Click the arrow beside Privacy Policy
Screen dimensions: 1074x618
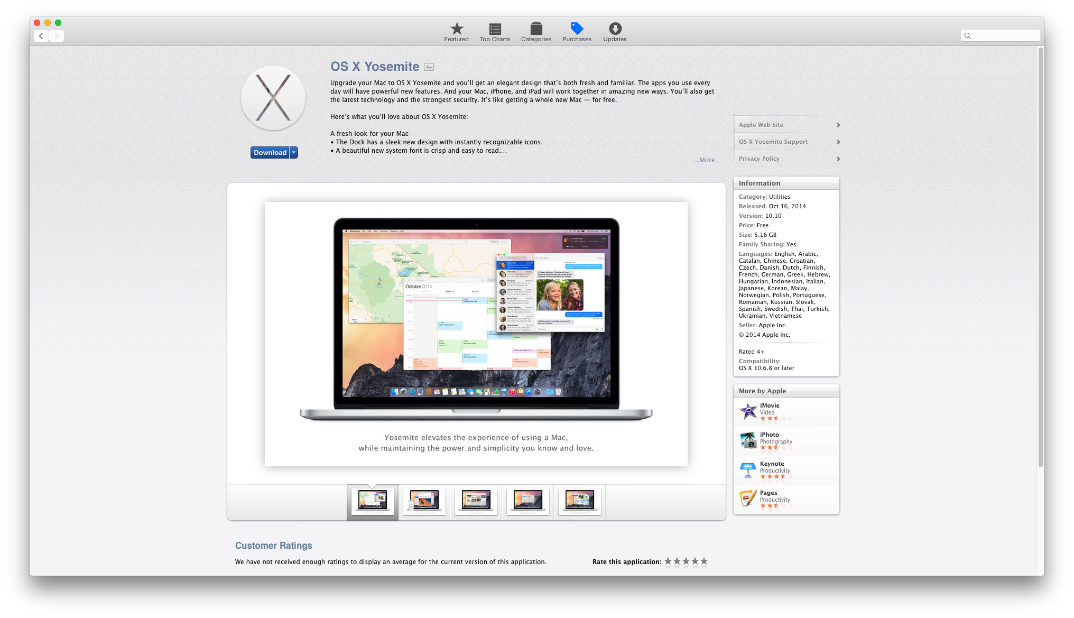point(838,159)
